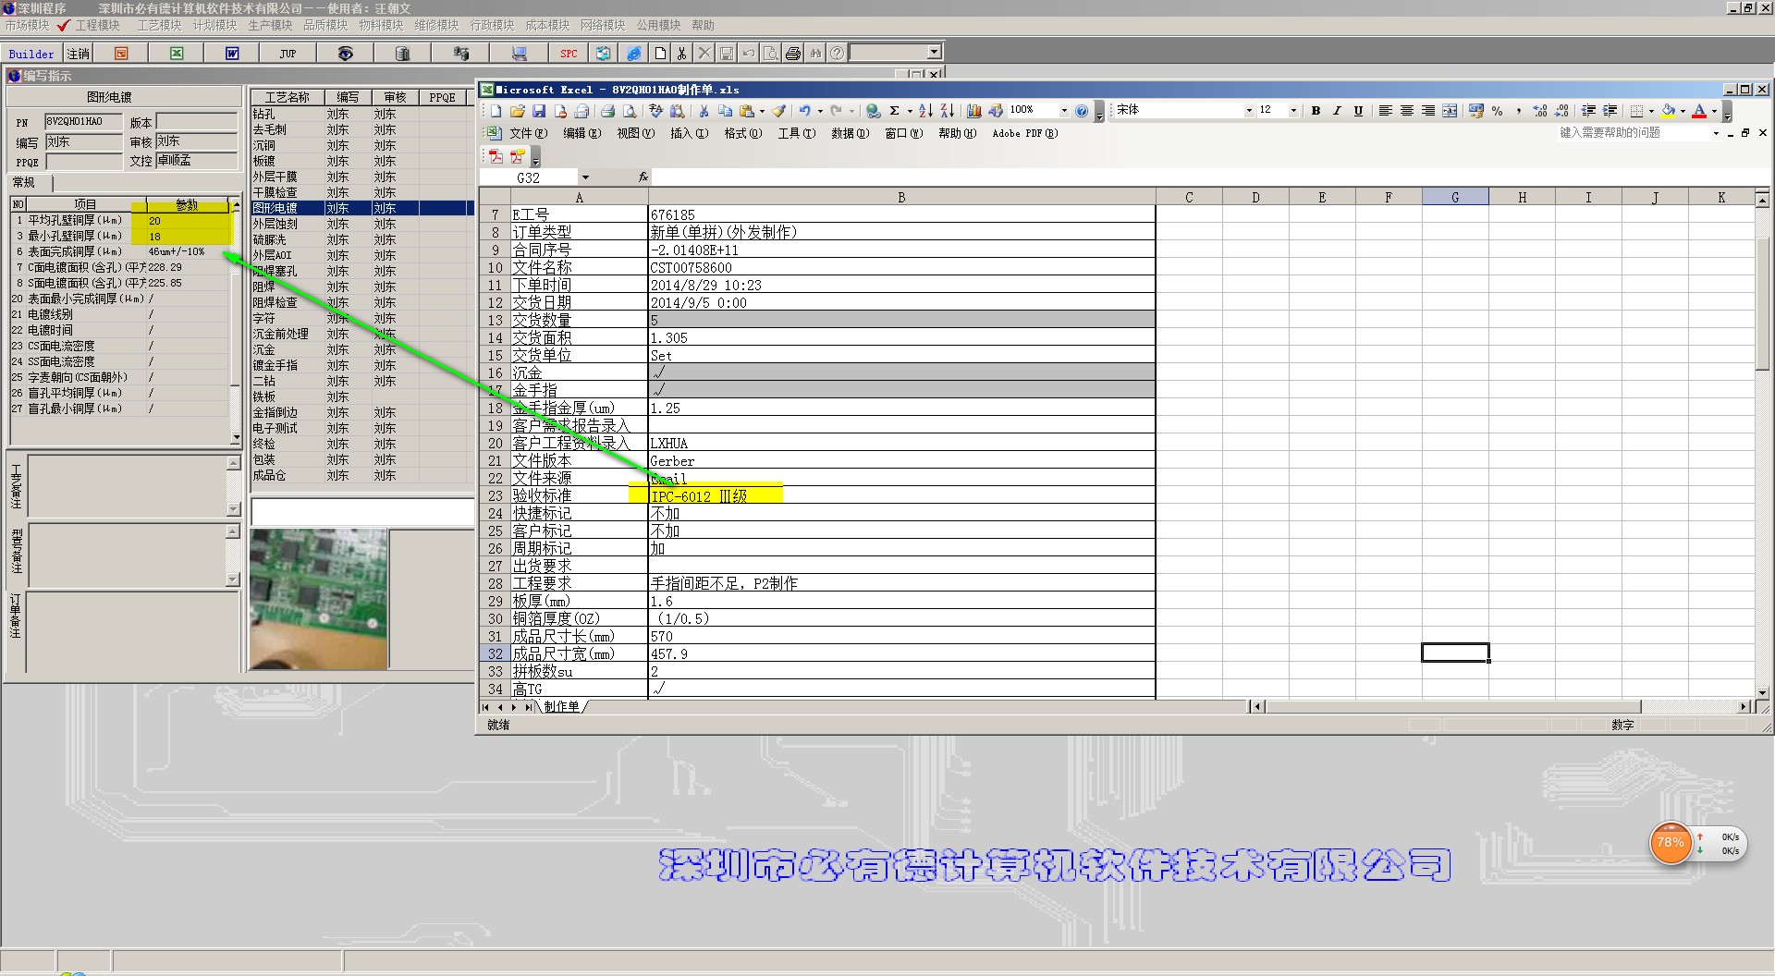The image size is (1775, 976).
Task: Click the Undo arrow in Excel
Action: pos(804,111)
